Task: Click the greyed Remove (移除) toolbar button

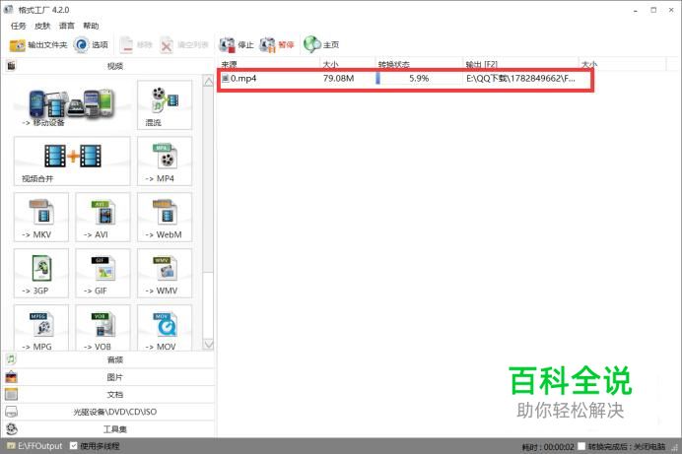Action: click(136, 44)
